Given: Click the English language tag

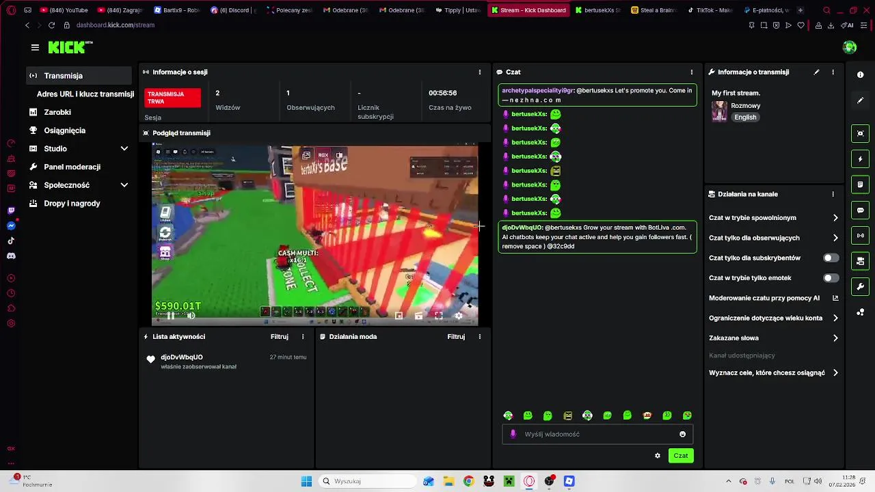Looking at the screenshot, I should pyautogui.click(x=745, y=118).
